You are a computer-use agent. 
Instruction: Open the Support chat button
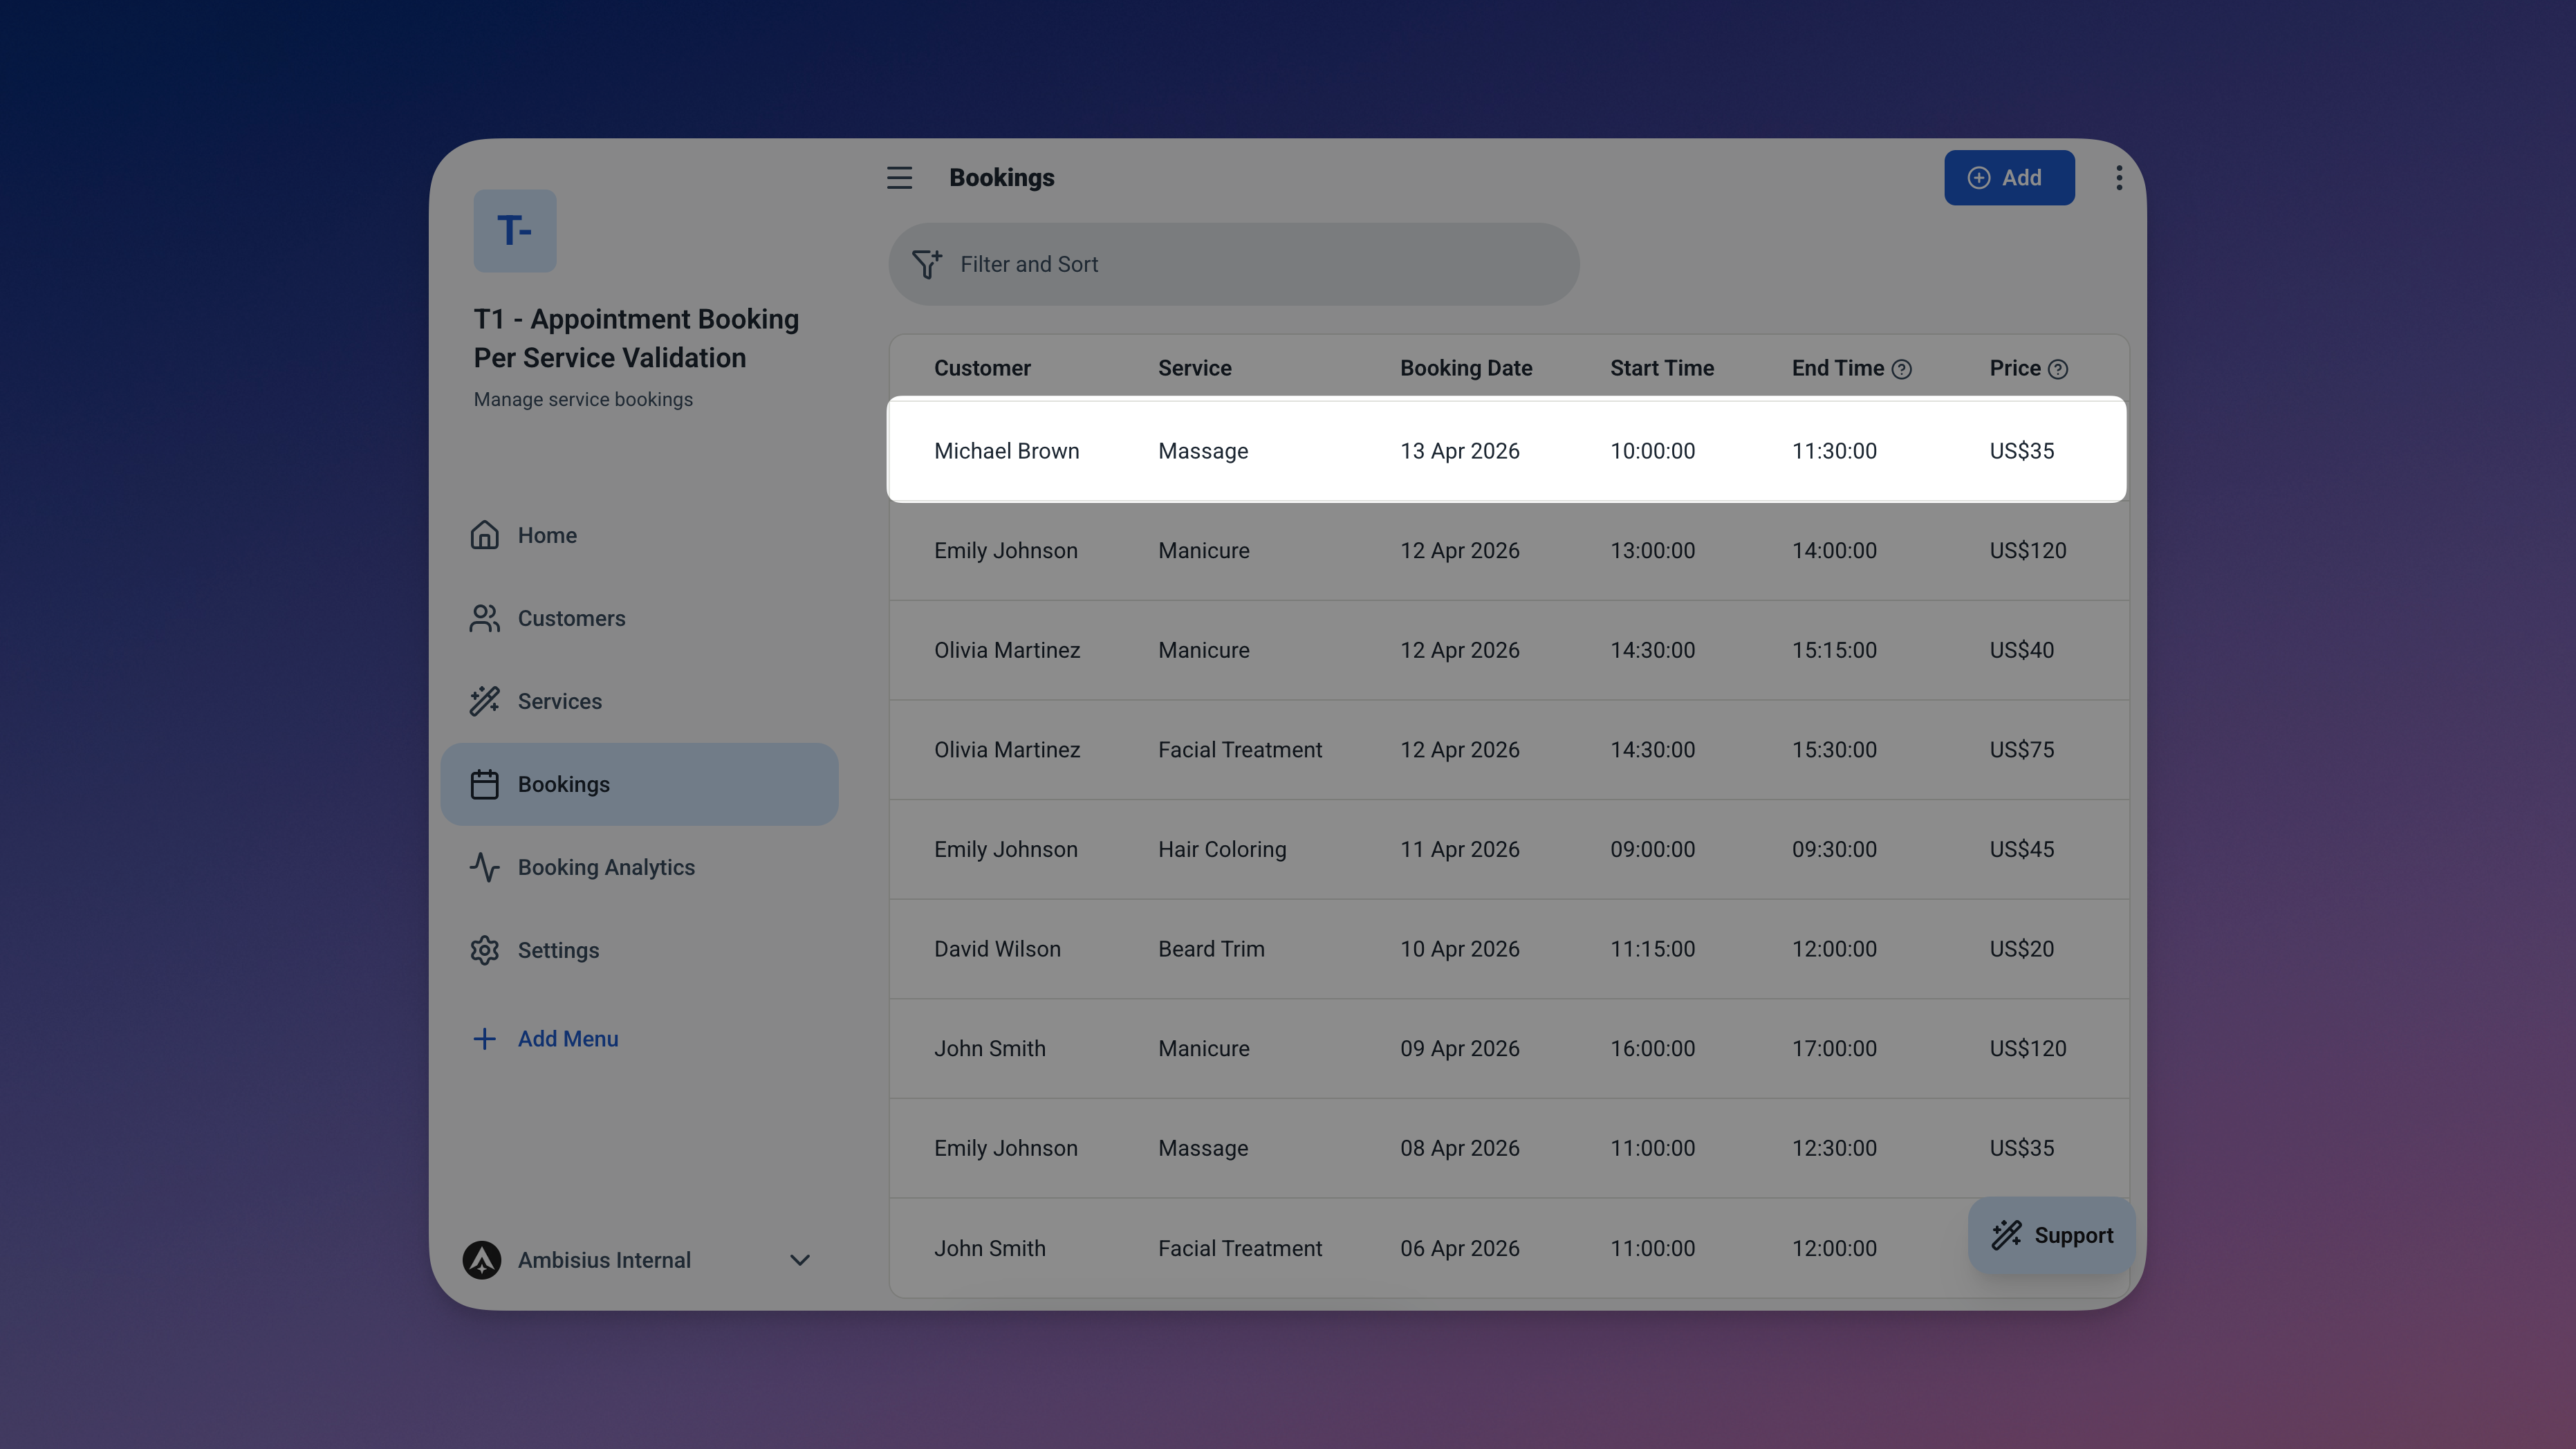click(2052, 1235)
